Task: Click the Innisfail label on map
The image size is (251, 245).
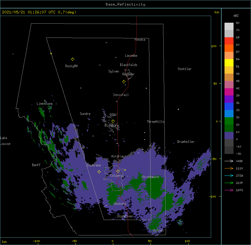Action: pos(121,95)
